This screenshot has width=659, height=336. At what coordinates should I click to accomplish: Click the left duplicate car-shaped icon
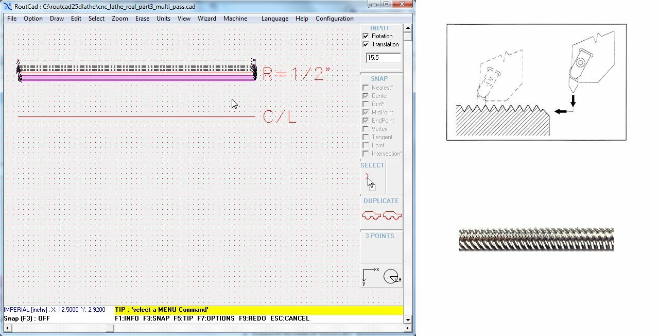[372, 215]
